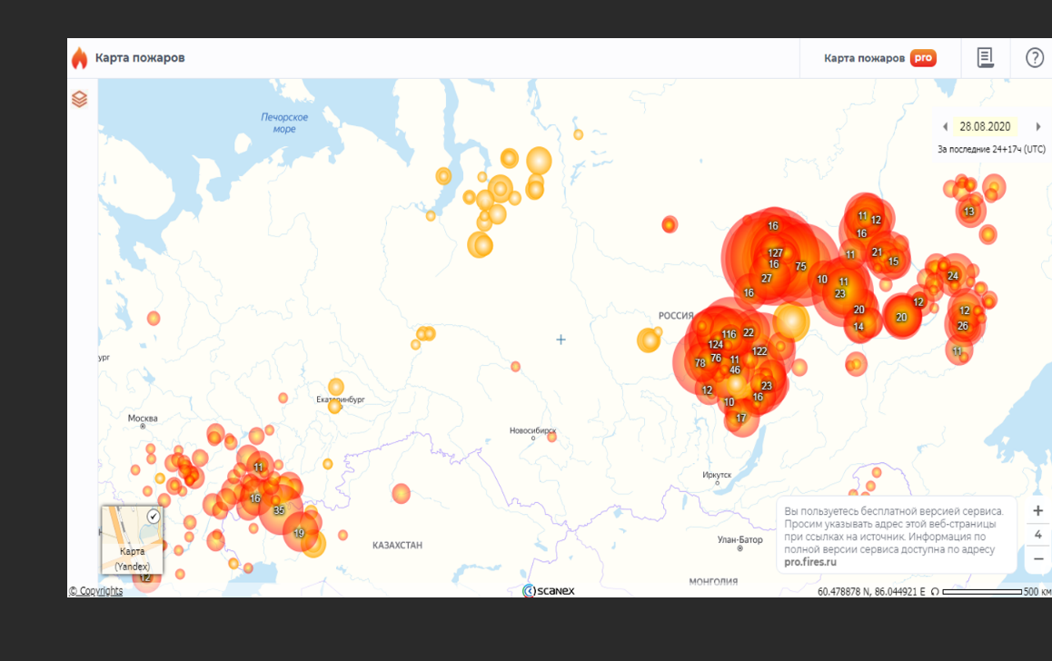
Task: Click the За последние 24+17ч (UTC) text
Action: coord(991,150)
